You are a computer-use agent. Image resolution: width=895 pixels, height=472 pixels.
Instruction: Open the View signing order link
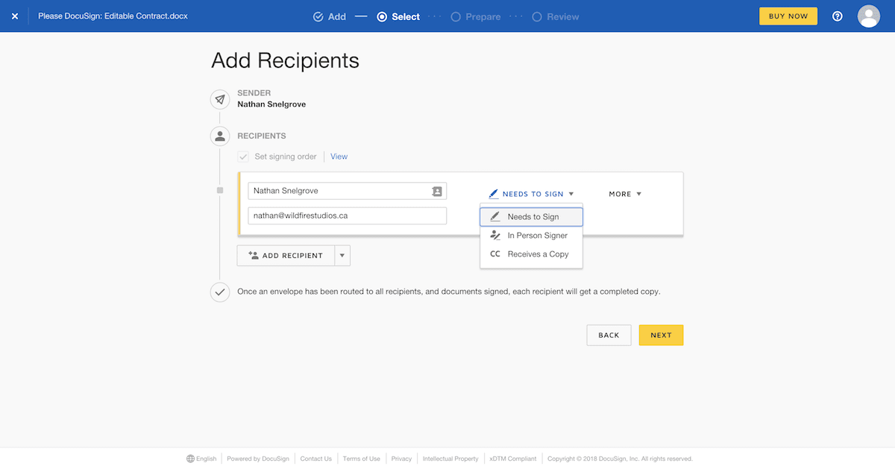[339, 157]
